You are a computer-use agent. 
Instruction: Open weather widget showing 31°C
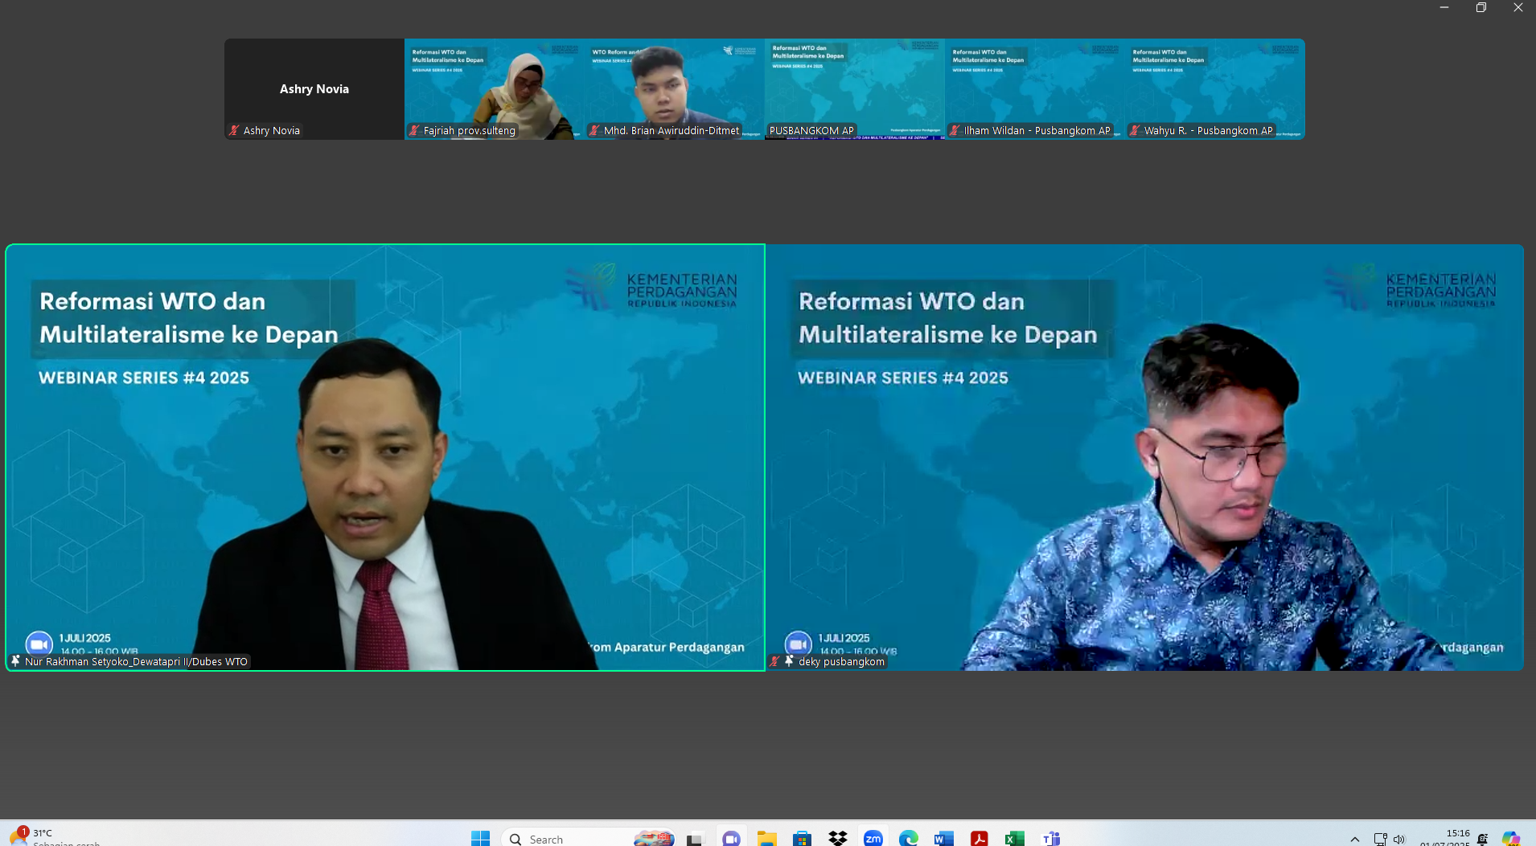click(x=55, y=838)
